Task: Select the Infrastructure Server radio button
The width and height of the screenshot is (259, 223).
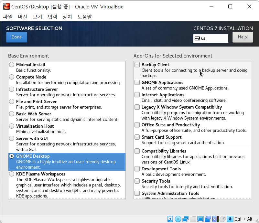Action: tap(12, 89)
